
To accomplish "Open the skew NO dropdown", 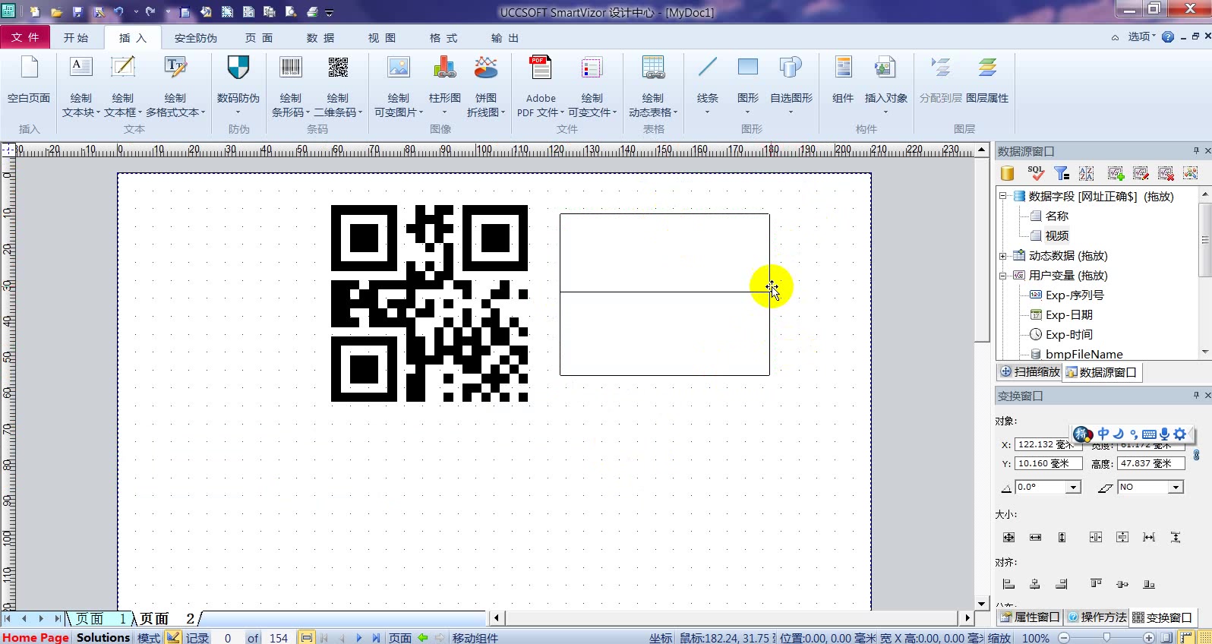I will coord(1176,487).
